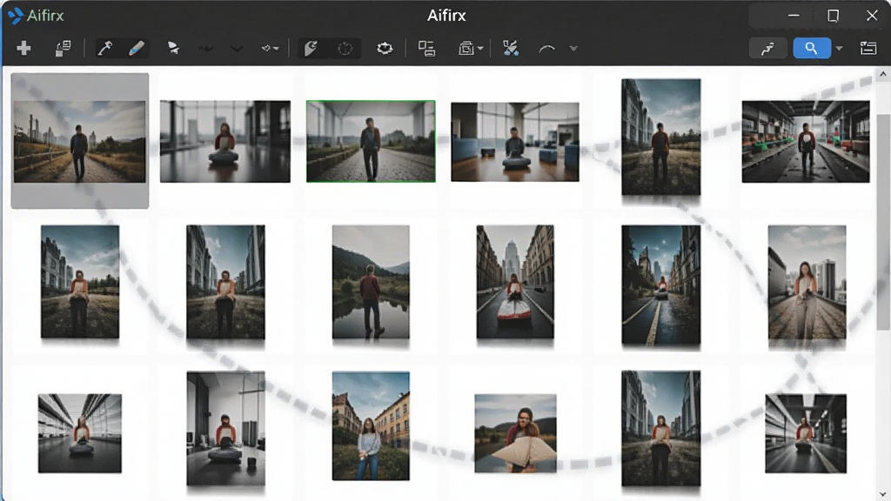Open the dropdown arrow beside search
Viewport: 891px width, 501px height.
(840, 49)
